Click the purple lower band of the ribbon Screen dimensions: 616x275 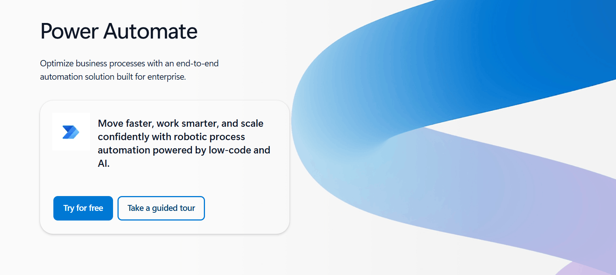(x=519, y=196)
